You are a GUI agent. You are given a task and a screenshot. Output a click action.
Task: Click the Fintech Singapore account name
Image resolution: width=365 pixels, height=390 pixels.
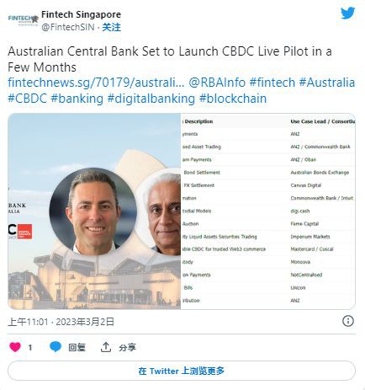click(x=81, y=14)
